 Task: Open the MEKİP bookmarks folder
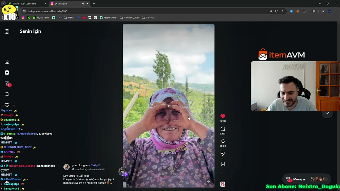pos(69,18)
